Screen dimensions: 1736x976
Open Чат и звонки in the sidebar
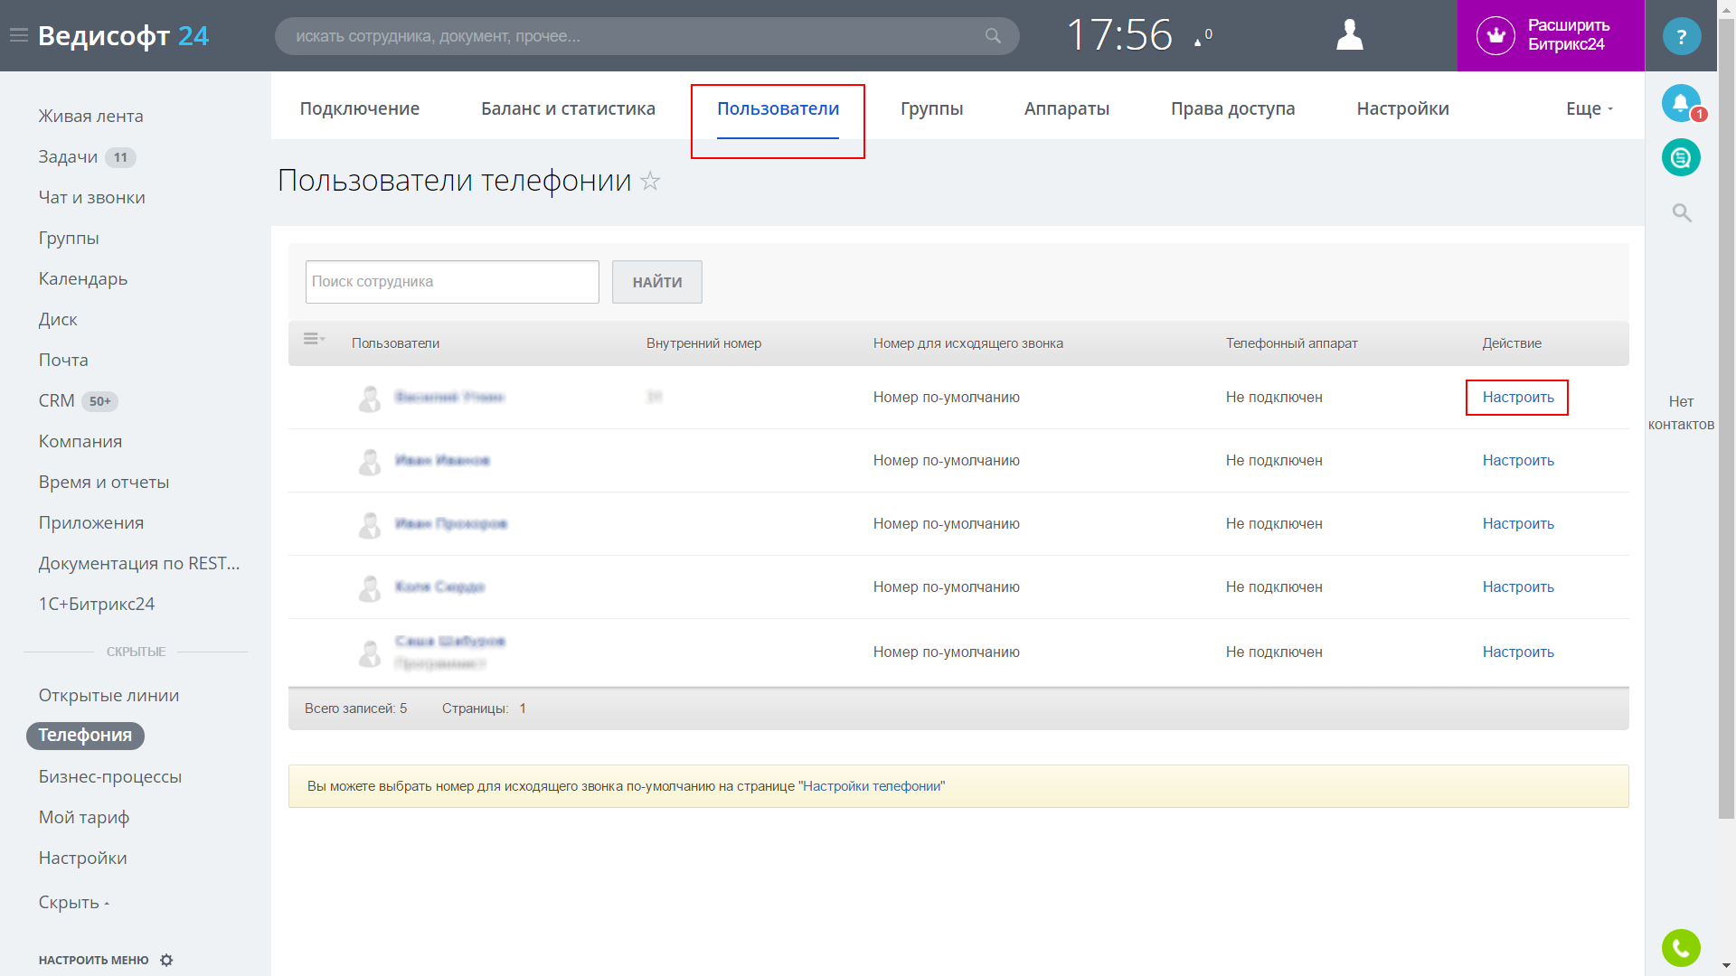pyautogui.click(x=91, y=197)
